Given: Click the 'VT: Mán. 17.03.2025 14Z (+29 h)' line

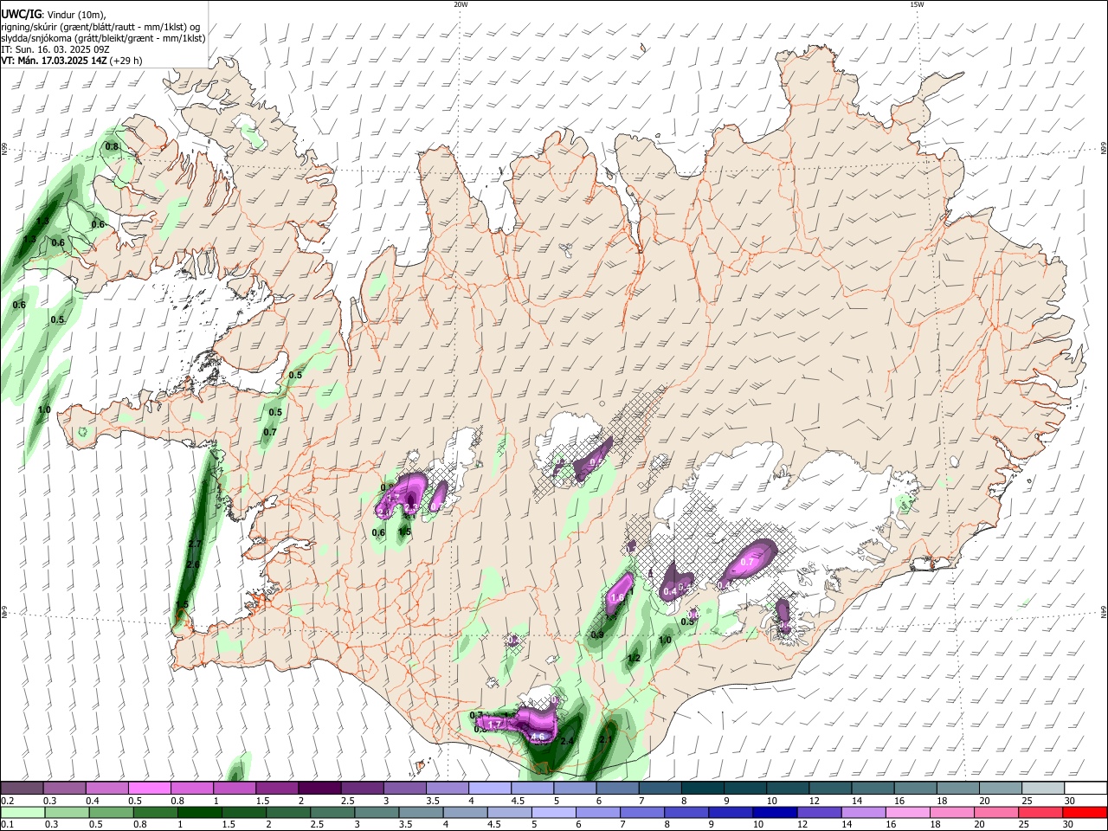Looking at the screenshot, I should pos(72,61).
